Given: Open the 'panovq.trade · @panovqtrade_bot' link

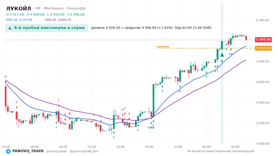Looking at the screenshot, I should [73, 151].
